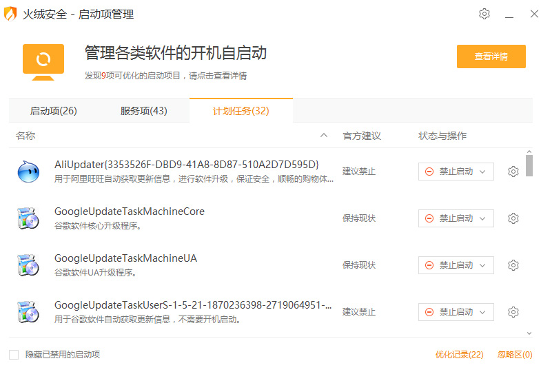Click description 谷歌软件UA升级程序。

point(95,273)
